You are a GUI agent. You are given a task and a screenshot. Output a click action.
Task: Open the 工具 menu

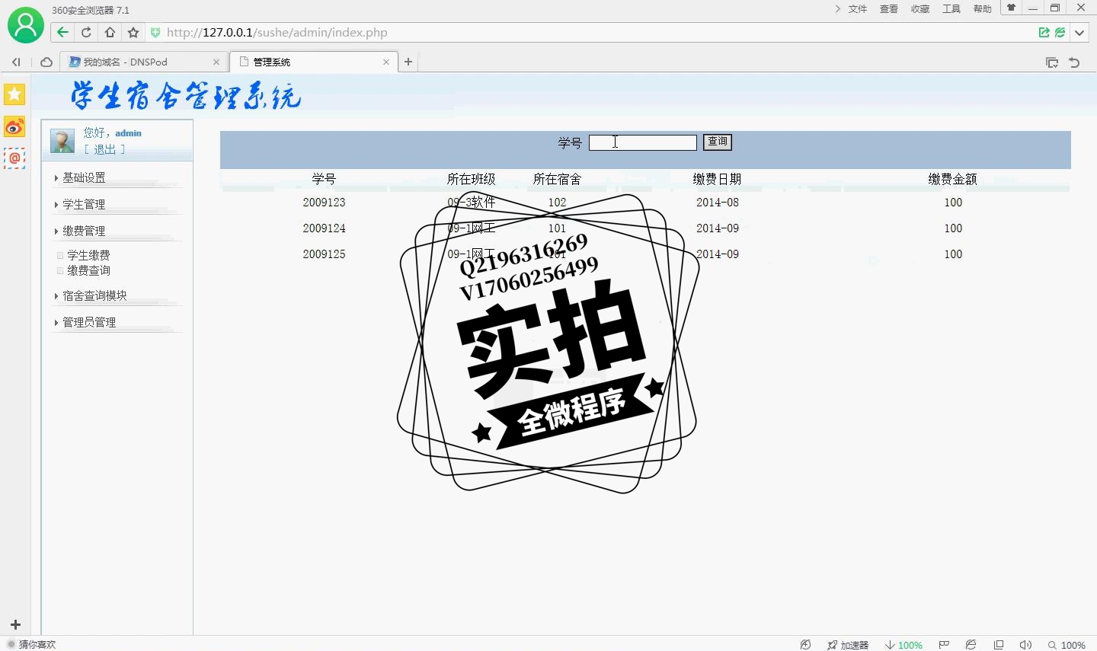tap(951, 9)
